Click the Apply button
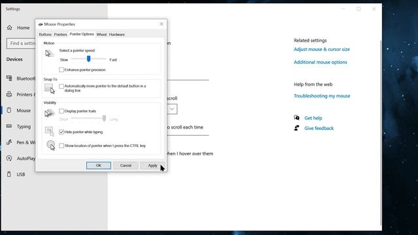This screenshot has width=418, height=235. (153, 165)
